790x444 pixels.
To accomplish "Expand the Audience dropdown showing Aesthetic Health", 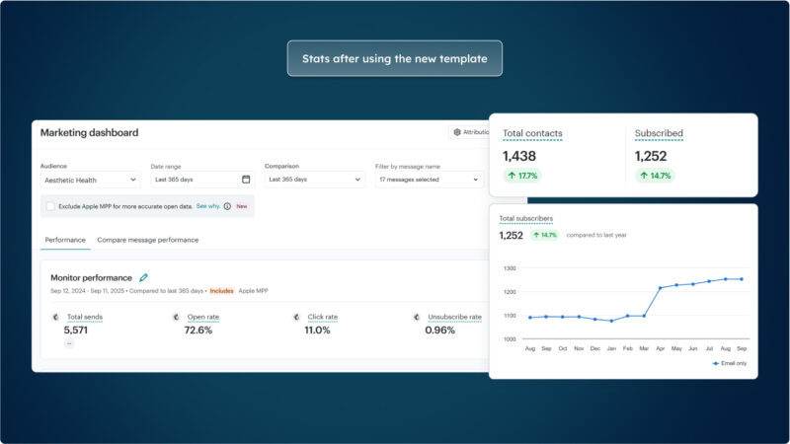I will pyautogui.click(x=91, y=180).
